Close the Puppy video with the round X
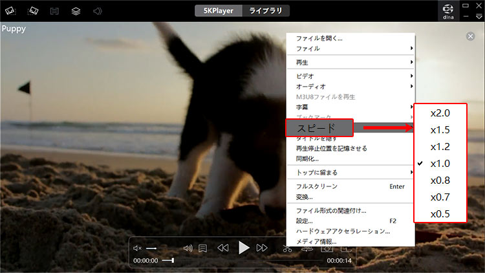This screenshot has width=485, height=273. coord(471,36)
